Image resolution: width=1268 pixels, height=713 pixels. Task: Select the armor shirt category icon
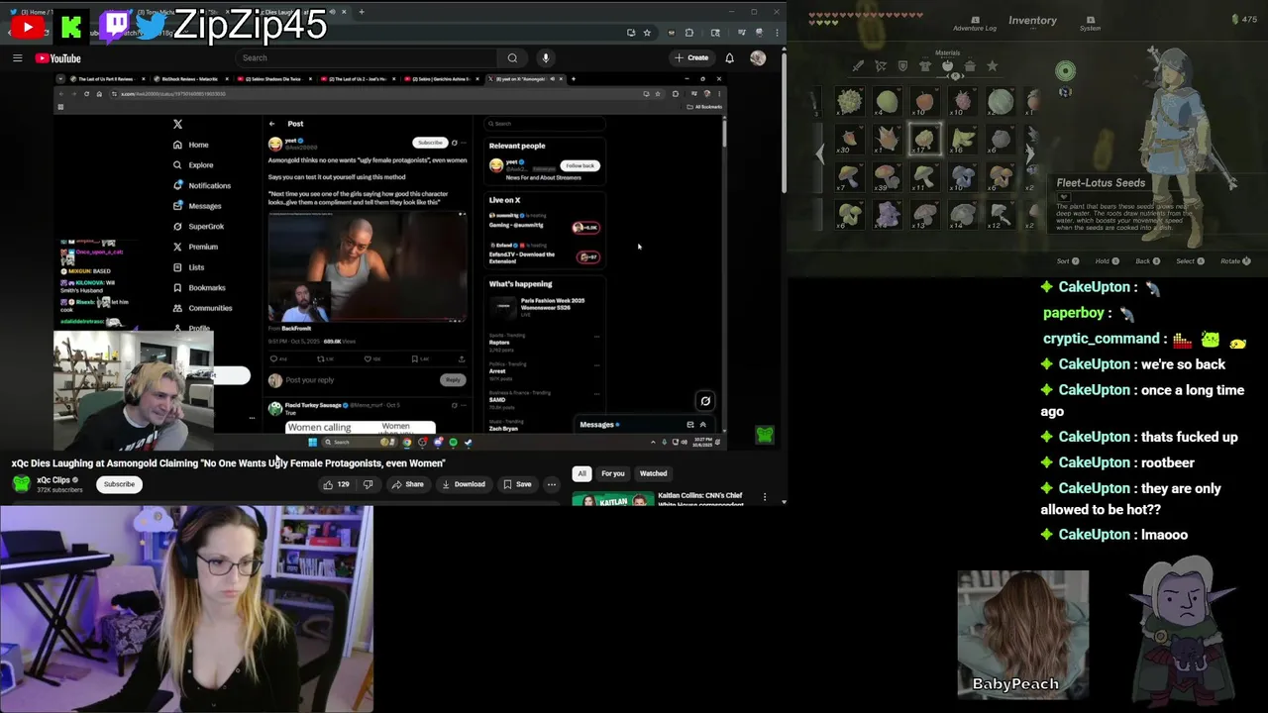click(x=925, y=66)
